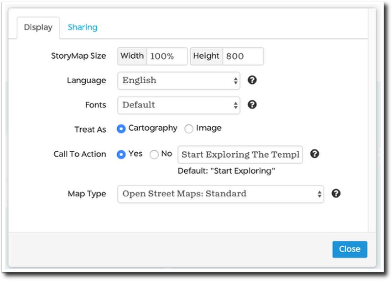Open the Call To Action help icon
Screen dimensions: 392x281
[x=315, y=154]
